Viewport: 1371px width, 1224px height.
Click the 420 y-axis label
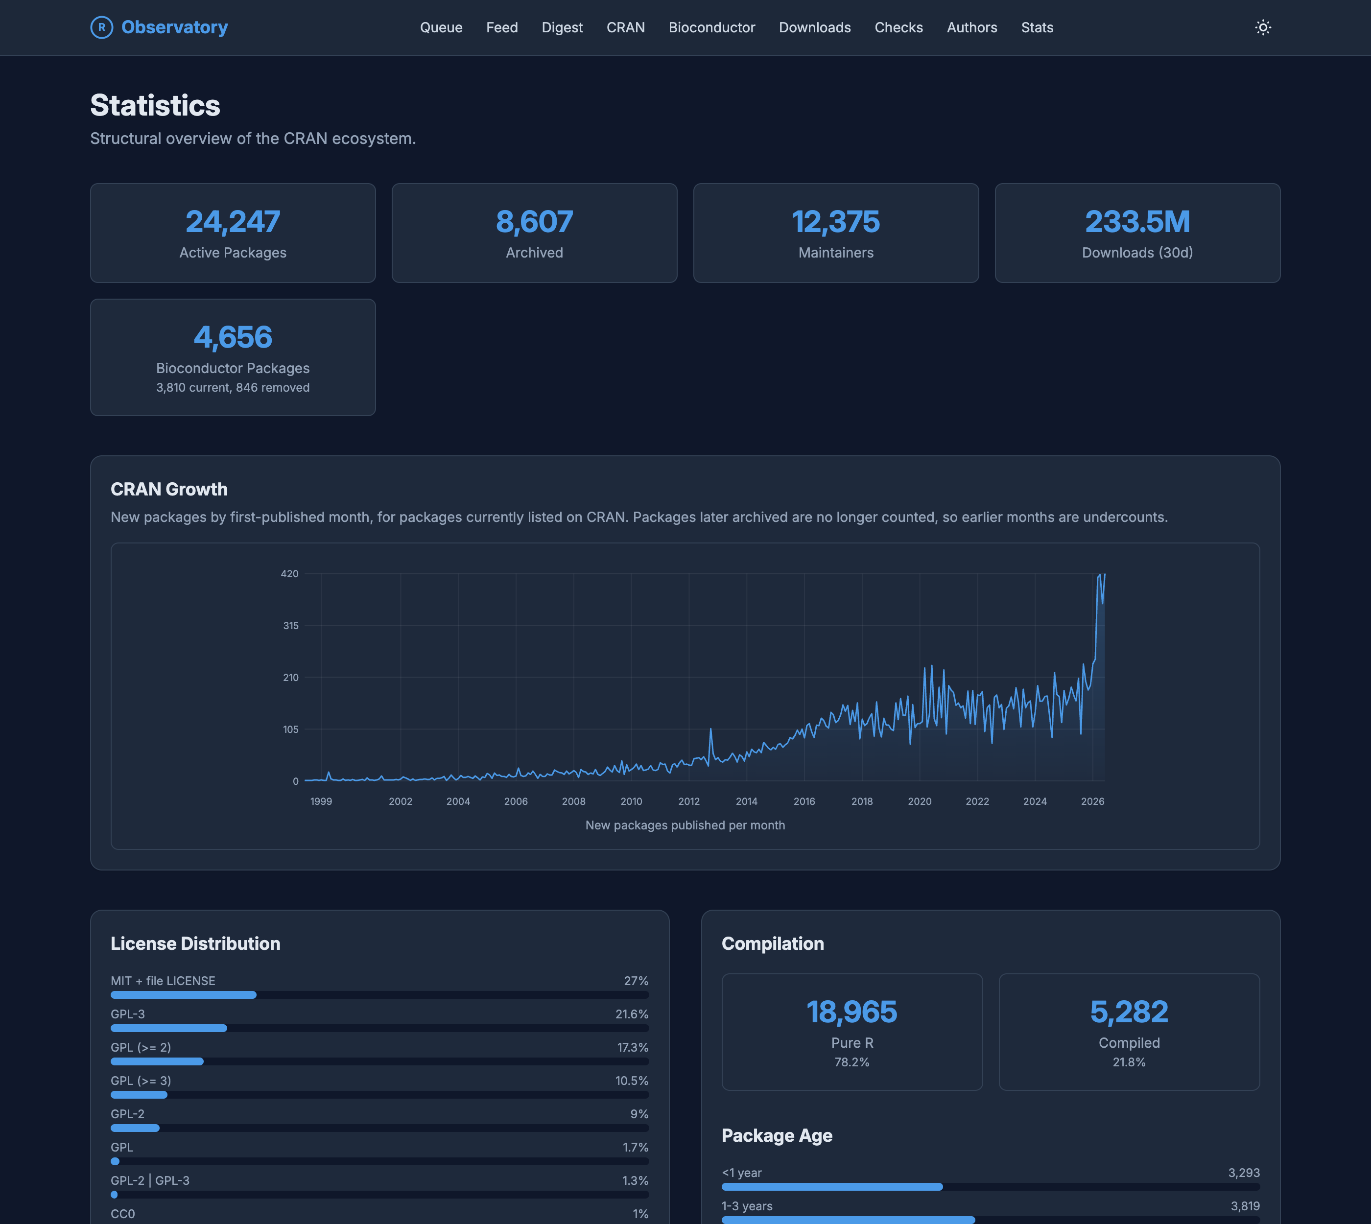289,574
